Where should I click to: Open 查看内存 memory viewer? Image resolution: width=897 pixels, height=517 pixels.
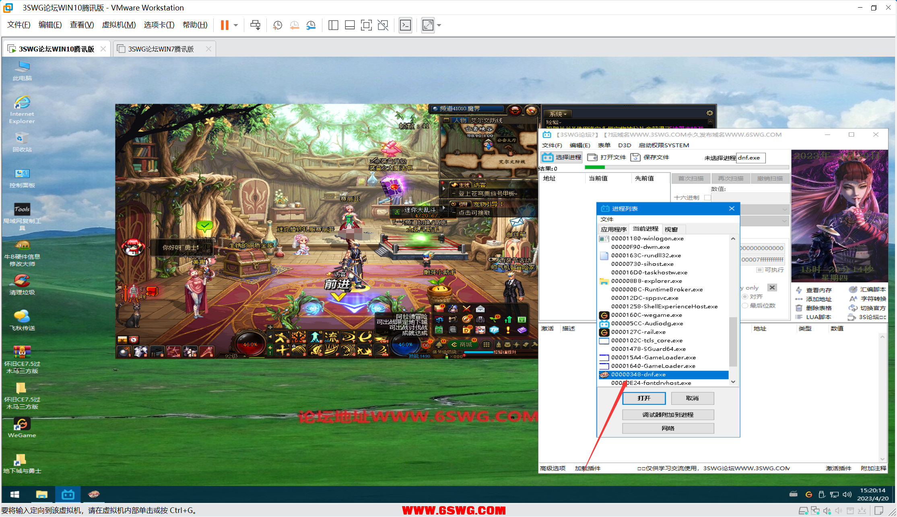pyautogui.click(x=814, y=290)
